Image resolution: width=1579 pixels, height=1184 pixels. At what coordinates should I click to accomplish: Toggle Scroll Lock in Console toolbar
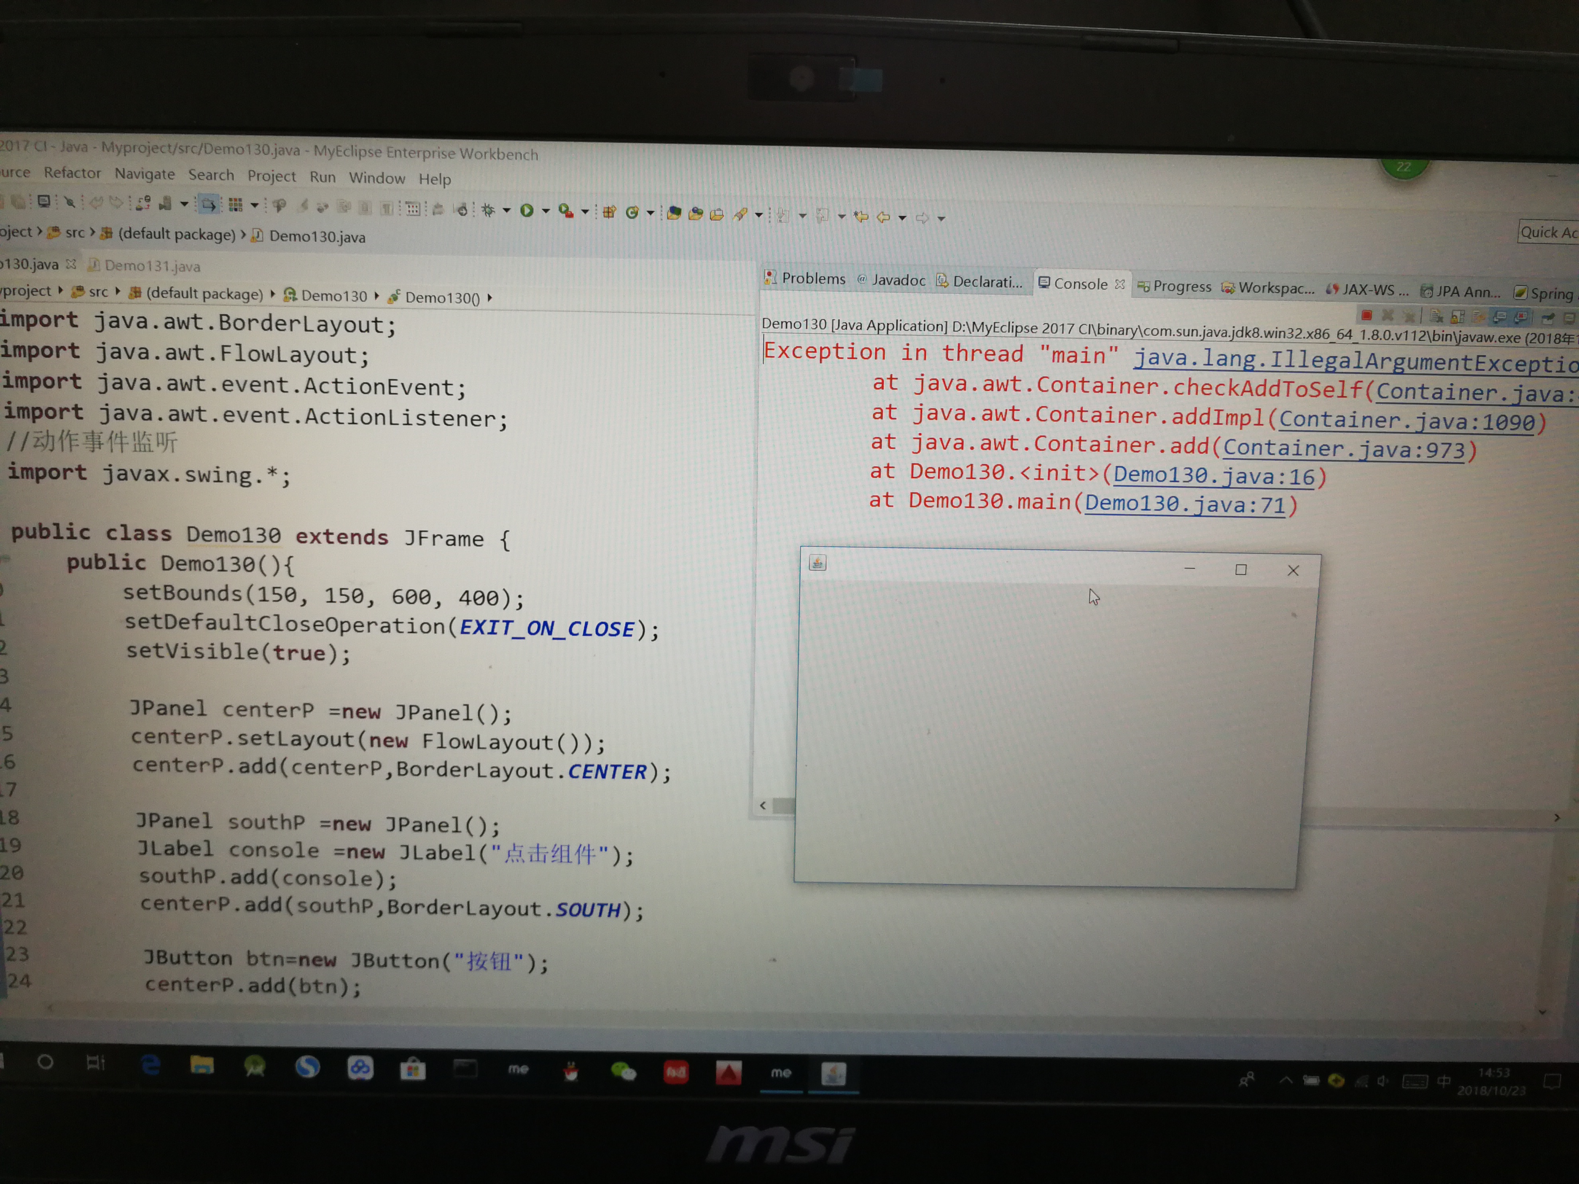point(1458,317)
